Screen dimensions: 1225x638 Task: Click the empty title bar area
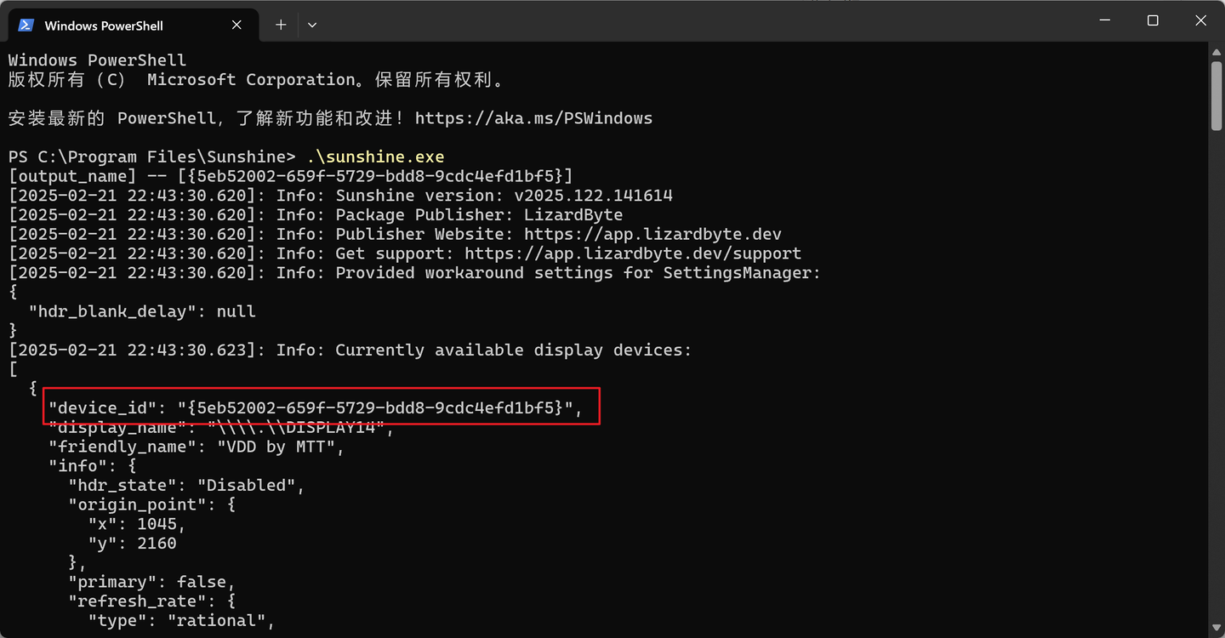(681, 20)
